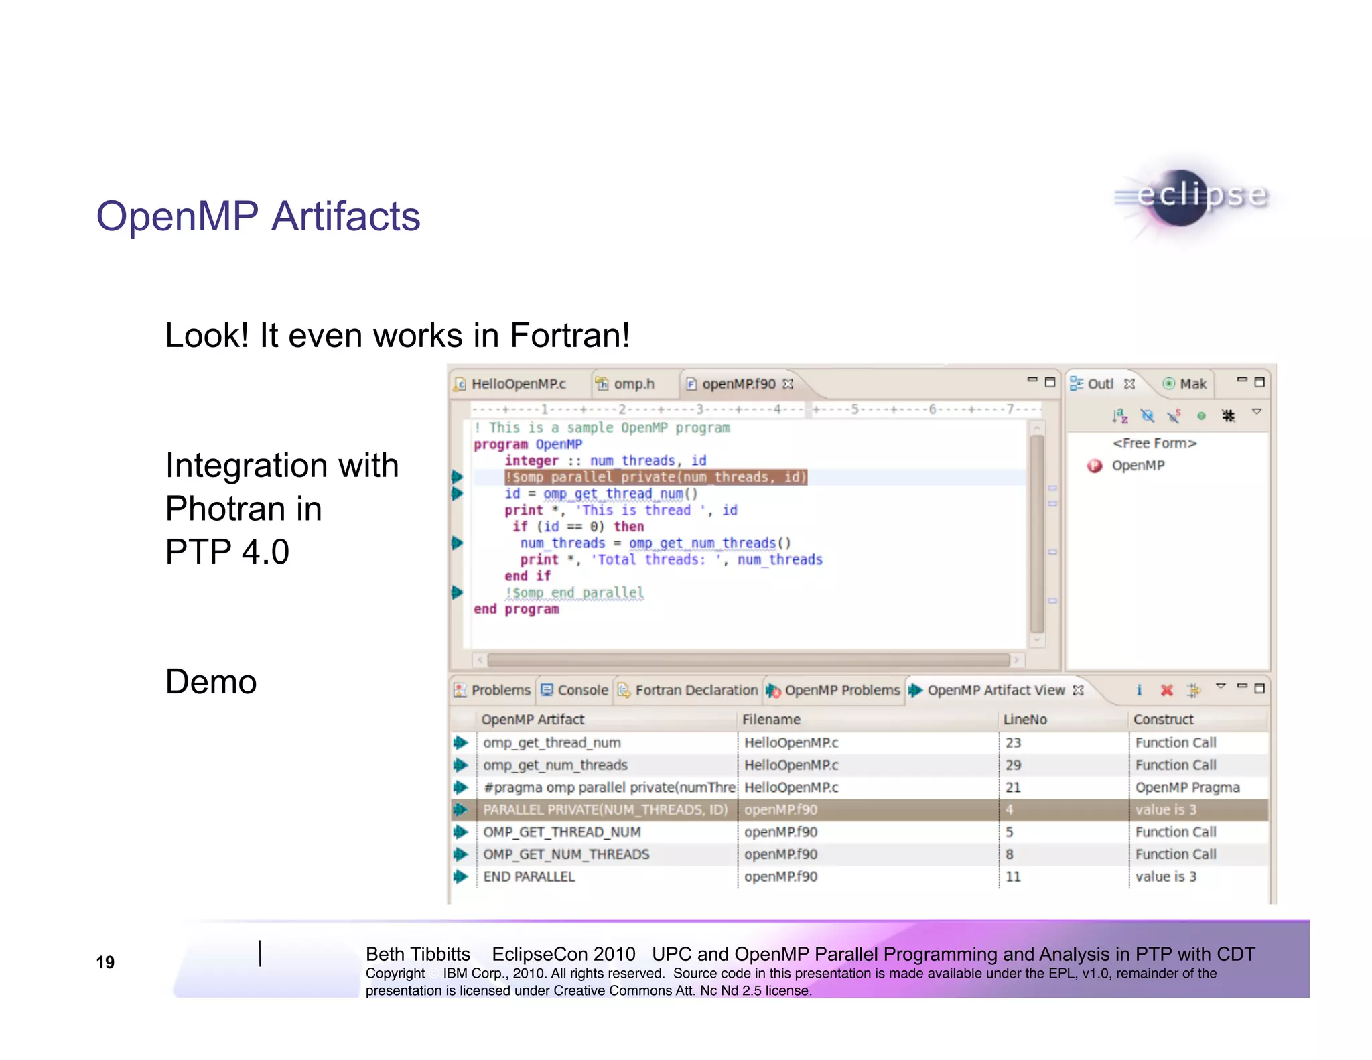Open the Fortran Declaration tab
The width and height of the screenshot is (1372, 1060).
click(687, 690)
